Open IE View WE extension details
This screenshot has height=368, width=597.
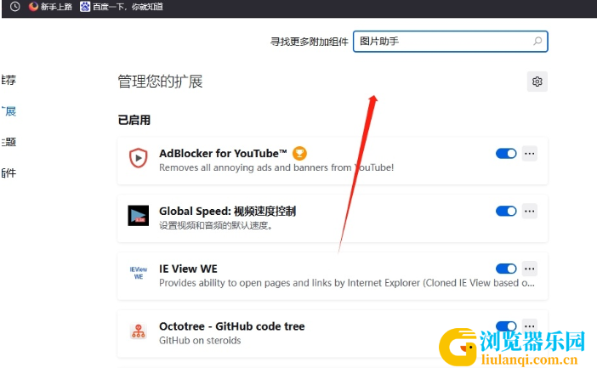click(x=188, y=269)
